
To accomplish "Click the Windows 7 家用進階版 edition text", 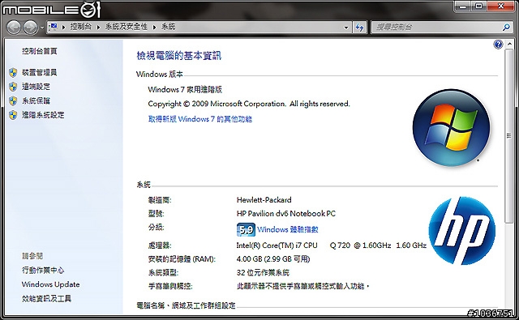I will (185, 89).
